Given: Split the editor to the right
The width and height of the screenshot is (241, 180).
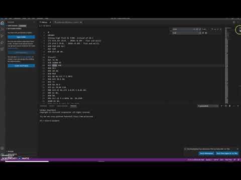Looking at the screenshot, I should coord(234,22).
